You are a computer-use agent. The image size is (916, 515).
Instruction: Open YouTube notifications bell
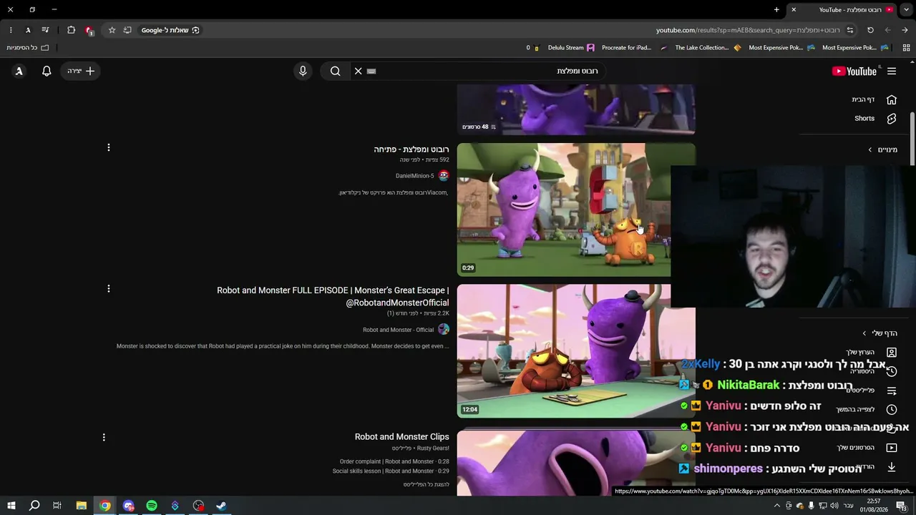click(x=47, y=71)
